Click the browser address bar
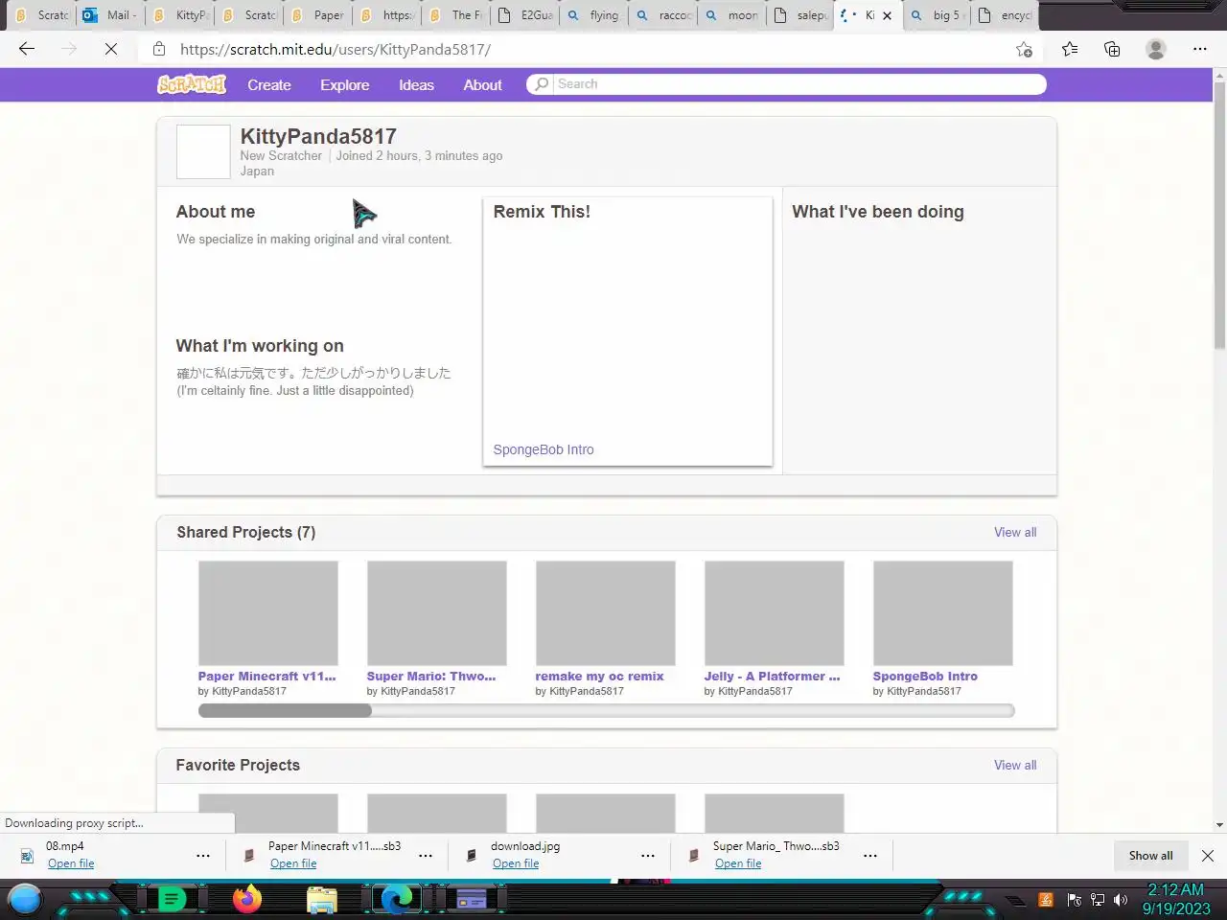 585,49
